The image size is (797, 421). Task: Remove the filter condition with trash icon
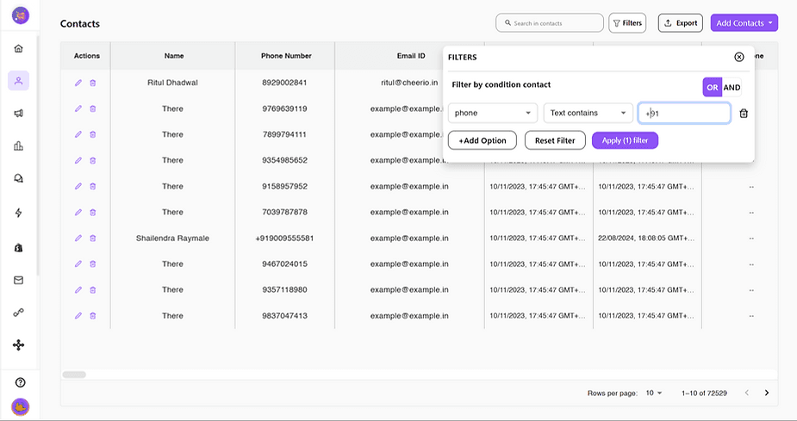pos(743,114)
